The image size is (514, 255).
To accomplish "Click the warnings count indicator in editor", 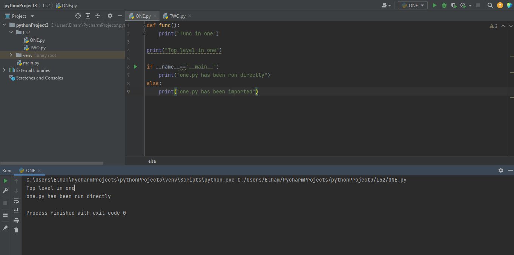I will point(494,26).
